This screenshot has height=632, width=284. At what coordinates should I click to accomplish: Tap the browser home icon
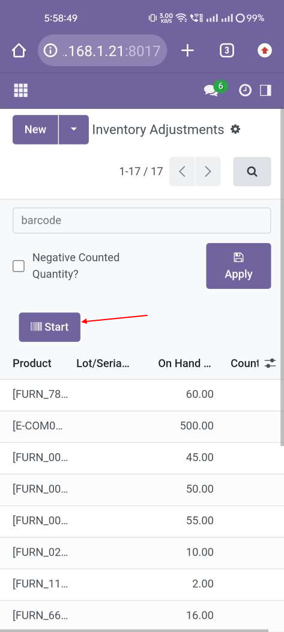(19, 51)
